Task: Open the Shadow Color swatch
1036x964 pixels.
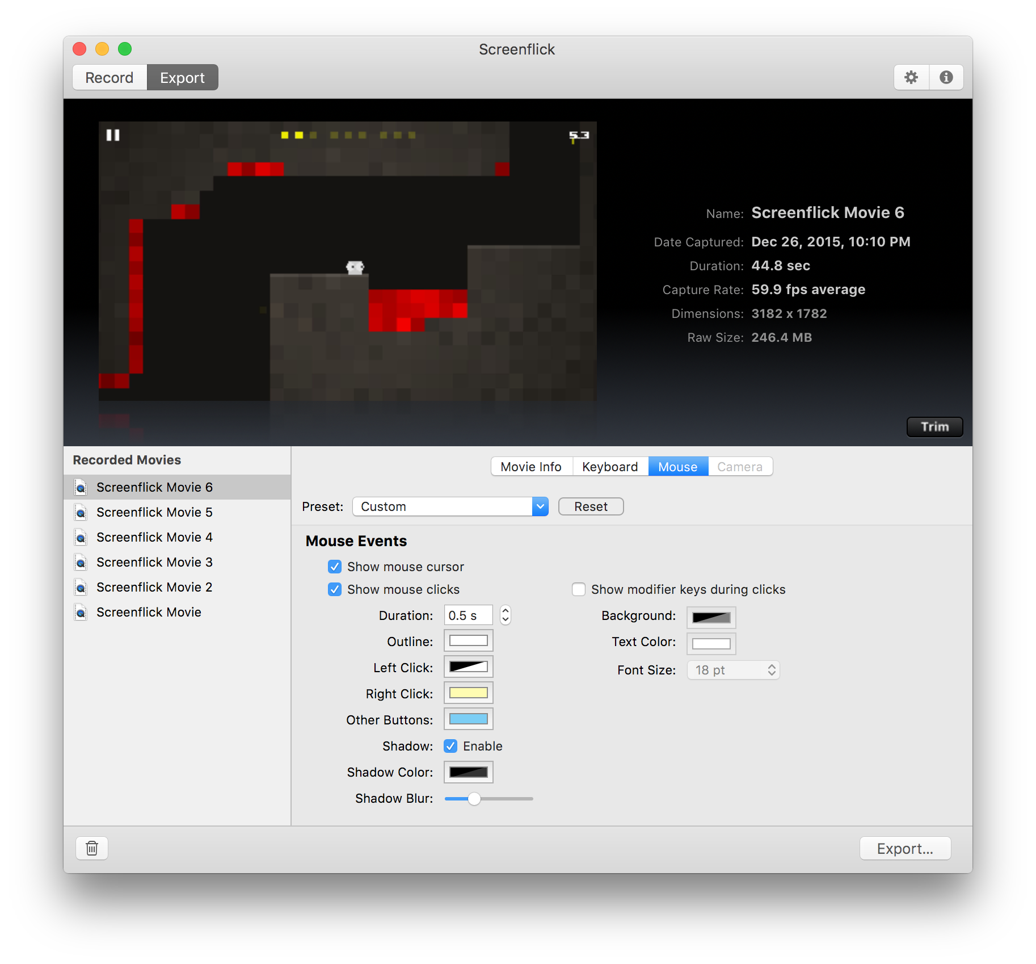Action: click(x=469, y=772)
